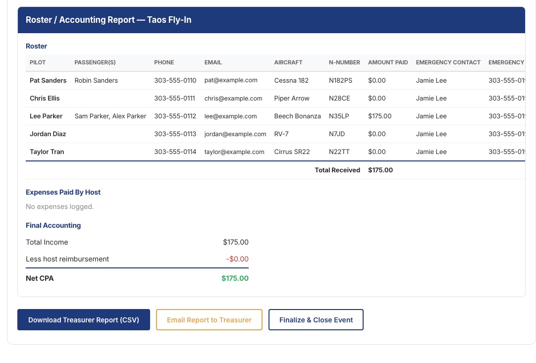Click passengers Sam Parker, Alex Parker cell
This screenshot has height=363, width=536.
[110, 116]
